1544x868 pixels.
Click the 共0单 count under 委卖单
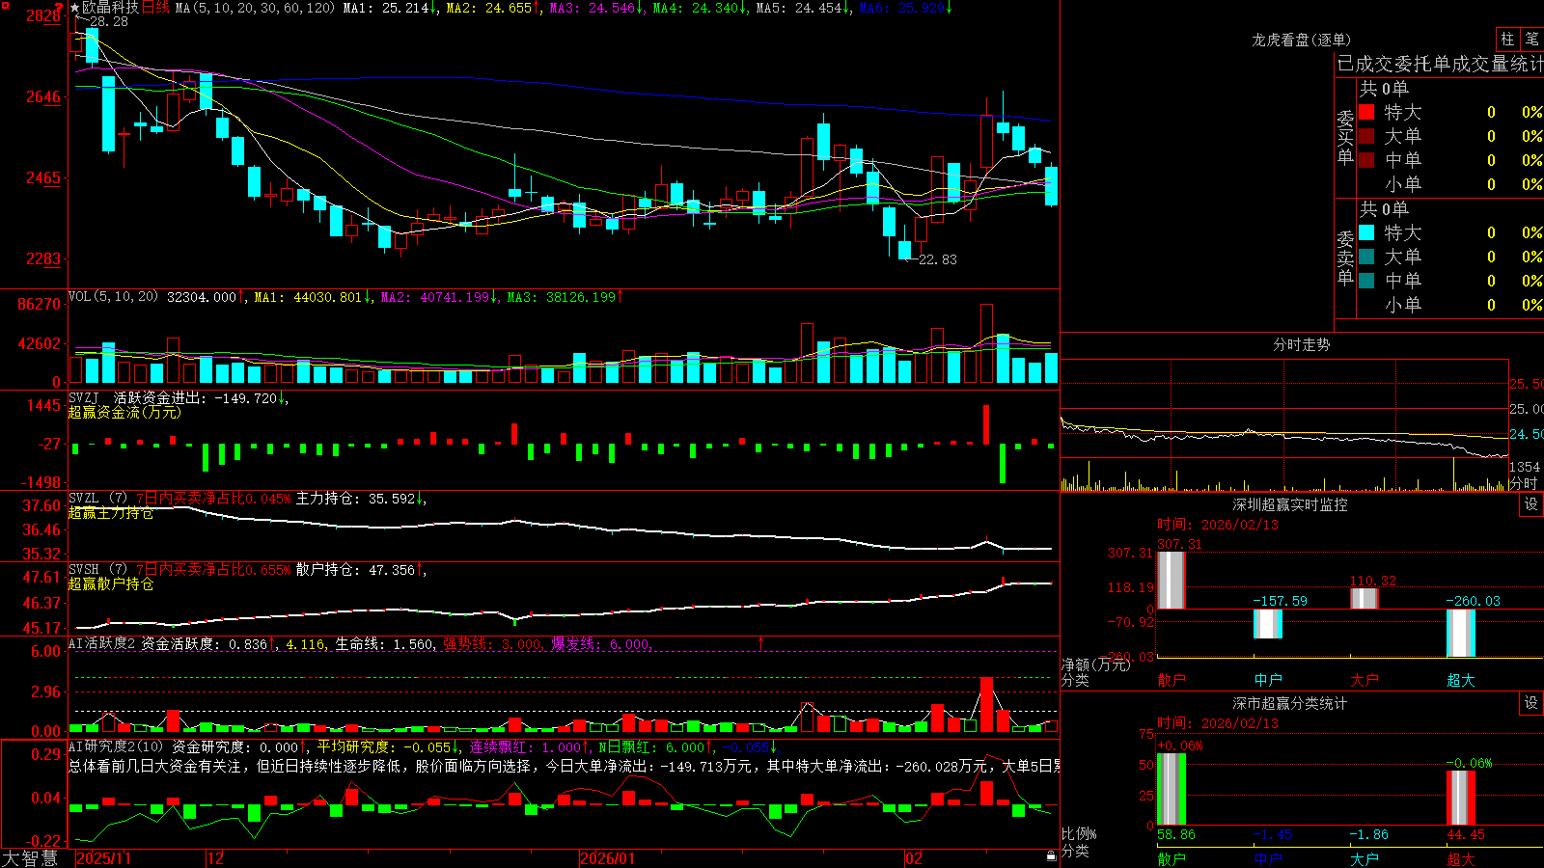coord(1384,209)
